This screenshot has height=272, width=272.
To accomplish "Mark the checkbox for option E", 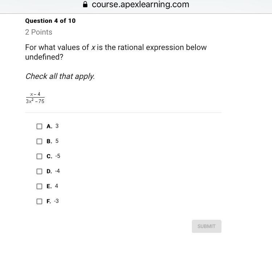I will [x=39, y=186].
